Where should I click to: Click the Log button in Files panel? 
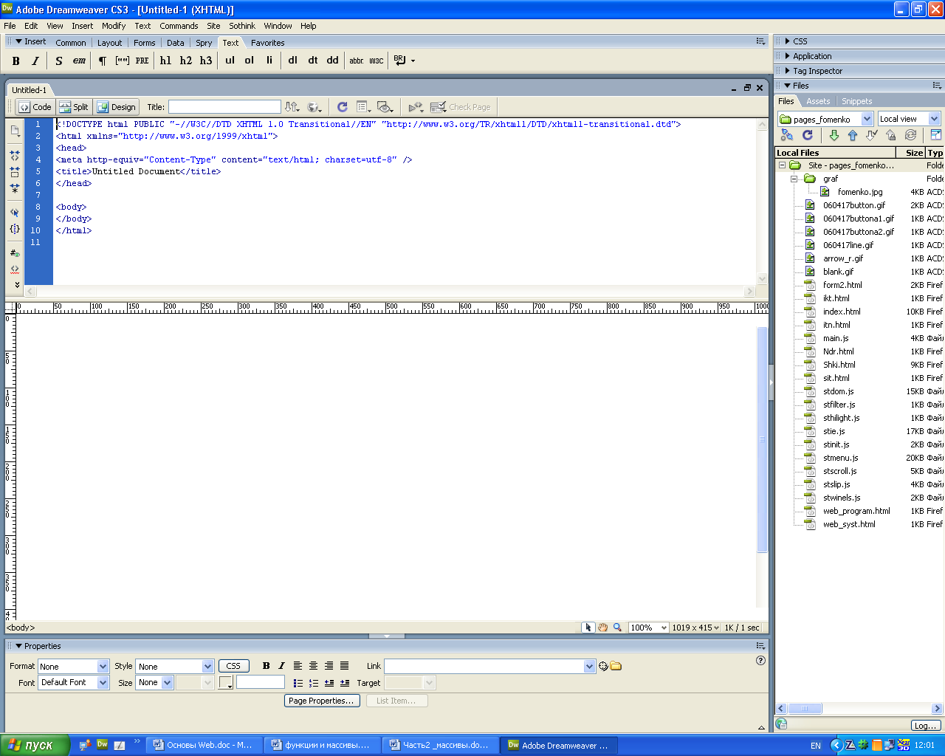click(x=925, y=725)
